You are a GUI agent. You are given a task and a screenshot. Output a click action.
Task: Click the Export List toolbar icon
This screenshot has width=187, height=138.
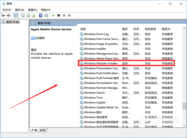tap(34, 15)
